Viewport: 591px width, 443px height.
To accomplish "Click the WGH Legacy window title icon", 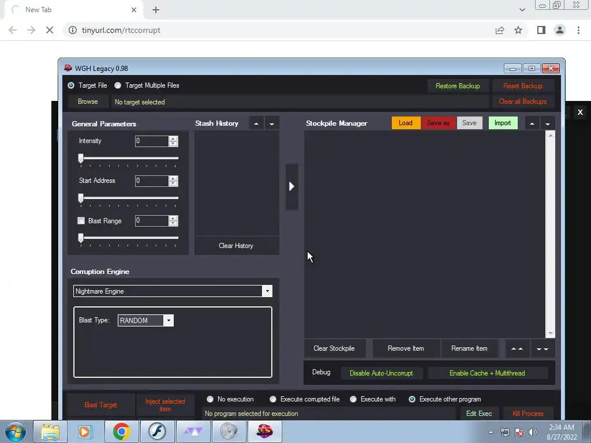I will pyautogui.click(x=68, y=68).
